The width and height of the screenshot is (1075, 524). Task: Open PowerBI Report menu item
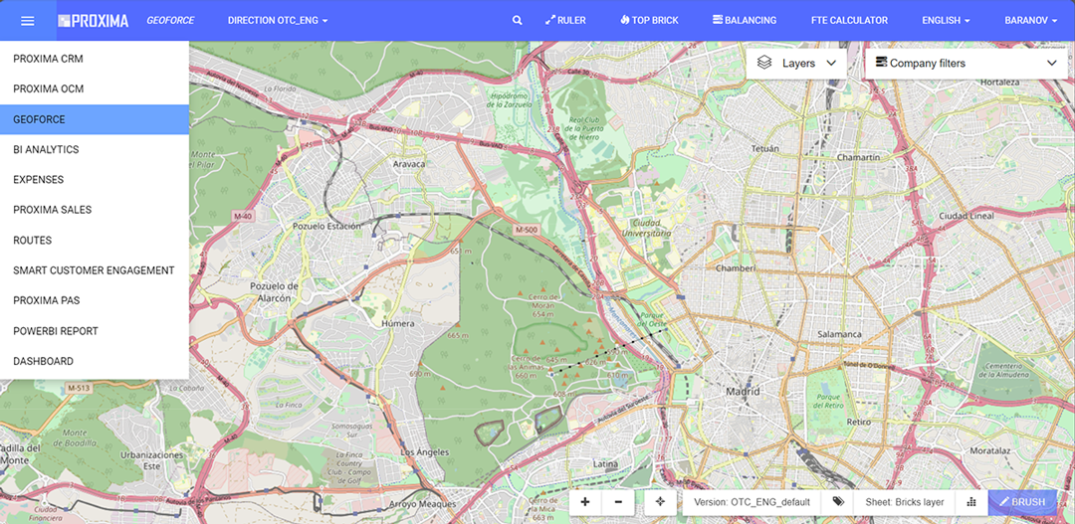click(95, 331)
